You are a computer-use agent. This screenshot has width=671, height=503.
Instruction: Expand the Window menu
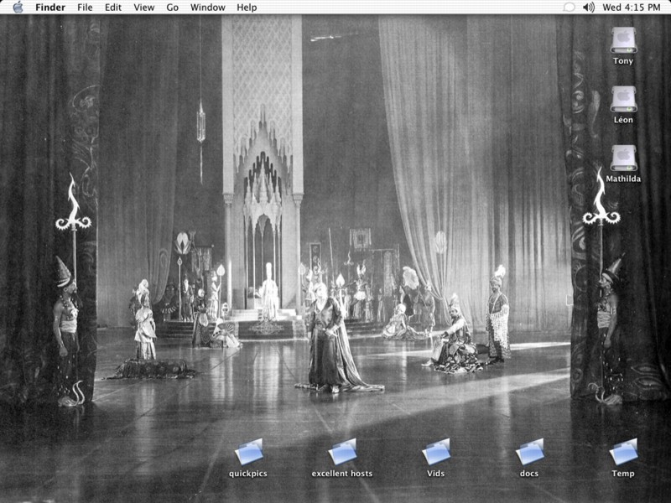click(207, 7)
